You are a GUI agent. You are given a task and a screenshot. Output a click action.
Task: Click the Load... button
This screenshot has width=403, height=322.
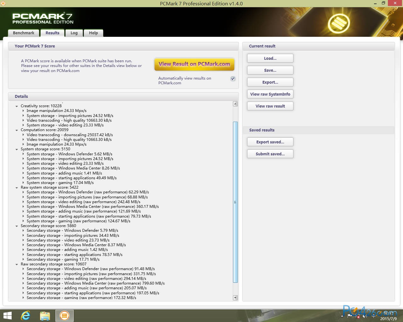coord(270,58)
